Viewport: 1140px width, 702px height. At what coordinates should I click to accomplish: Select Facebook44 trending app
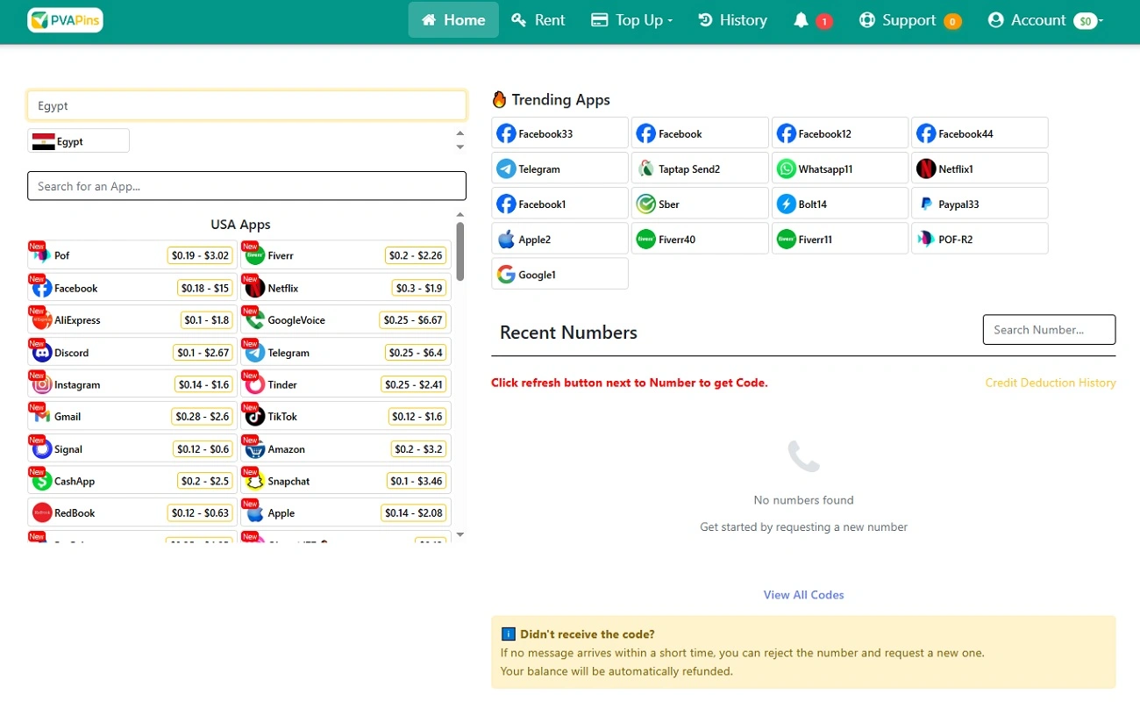tap(980, 133)
